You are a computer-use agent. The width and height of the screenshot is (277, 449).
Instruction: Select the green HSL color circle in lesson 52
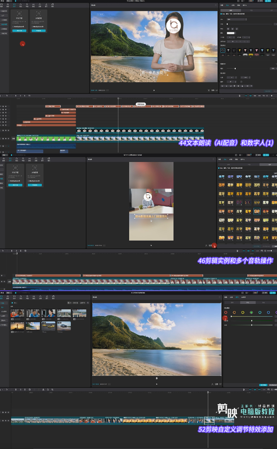[251, 313]
